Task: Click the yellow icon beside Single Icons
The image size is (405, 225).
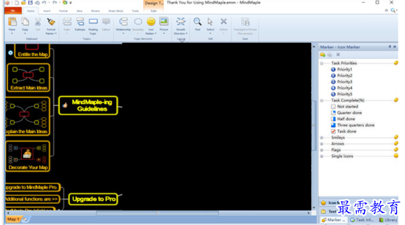Action: point(396,156)
